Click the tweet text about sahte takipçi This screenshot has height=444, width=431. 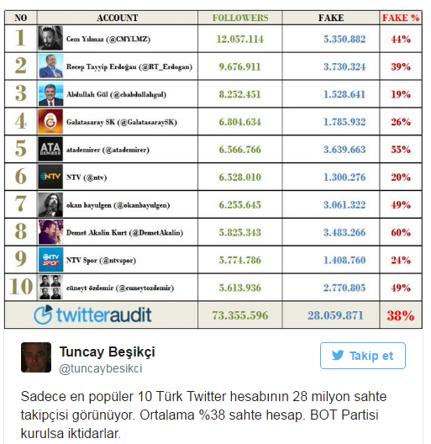(x=203, y=415)
